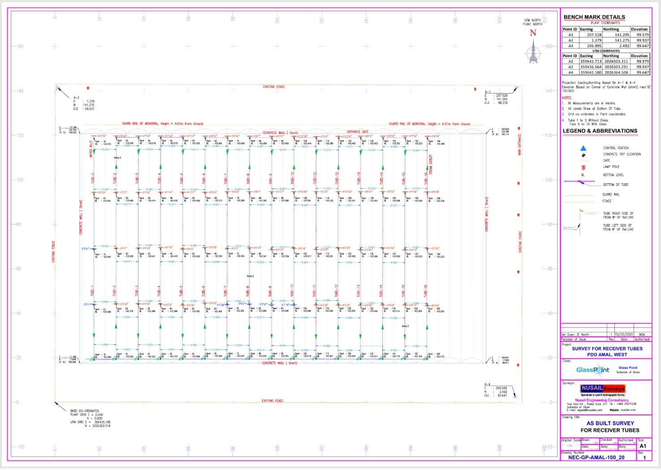Click the red Lamp Pole legend symbol
The width and height of the screenshot is (661, 470).
[583, 167]
